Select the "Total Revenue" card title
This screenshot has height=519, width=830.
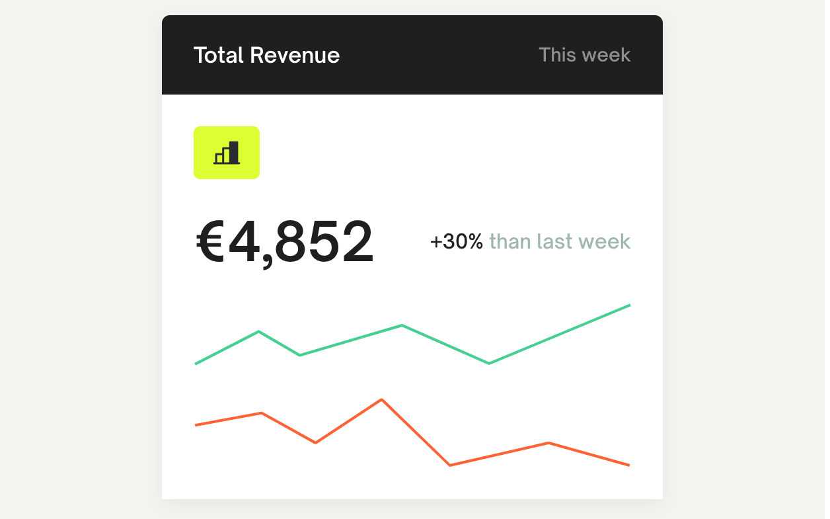[266, 55]
